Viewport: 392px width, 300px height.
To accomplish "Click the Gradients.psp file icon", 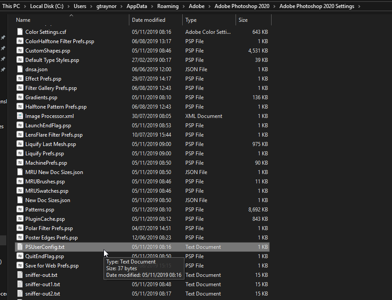I will (x=20, y=97).
